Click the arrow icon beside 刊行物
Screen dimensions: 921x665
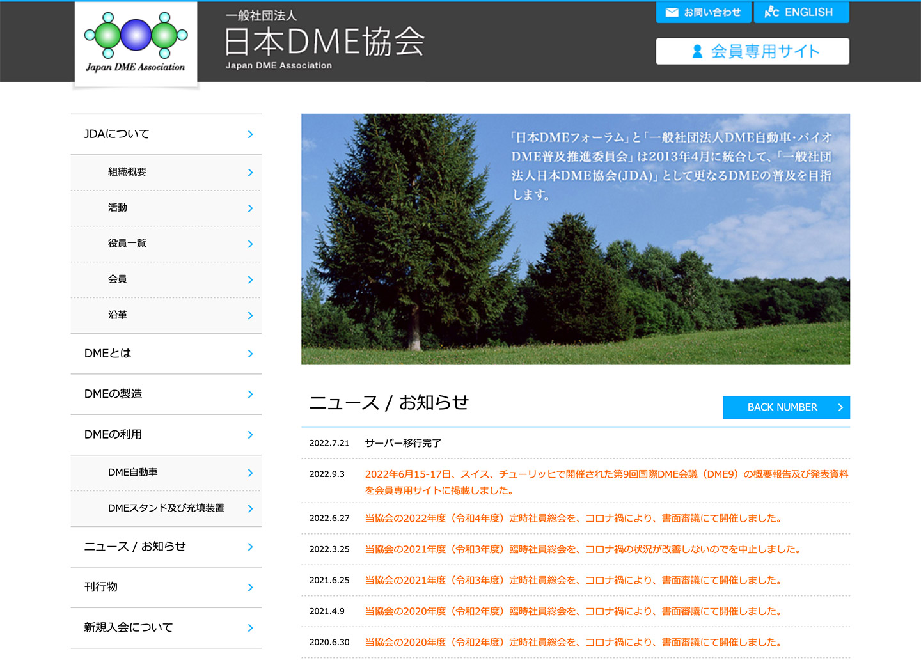[251, 588]
